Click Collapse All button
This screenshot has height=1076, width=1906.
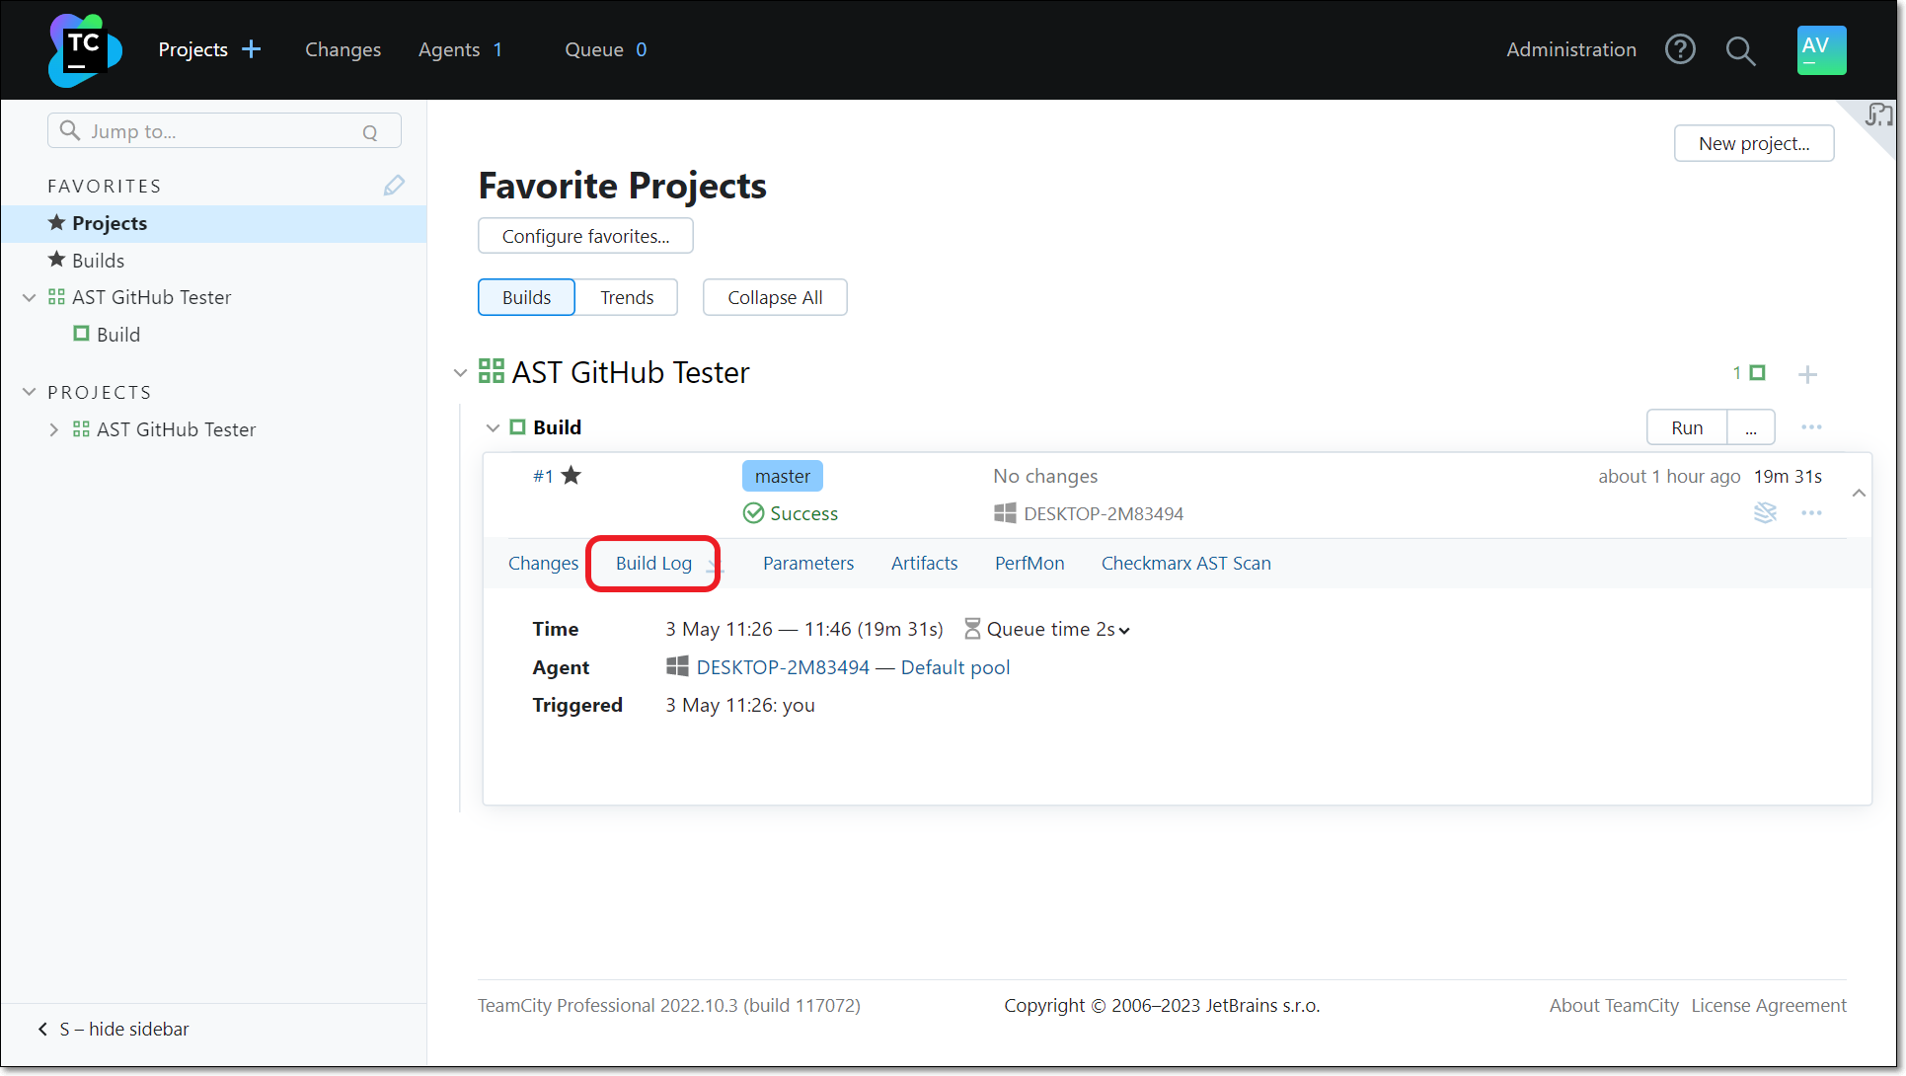(775, 297)
